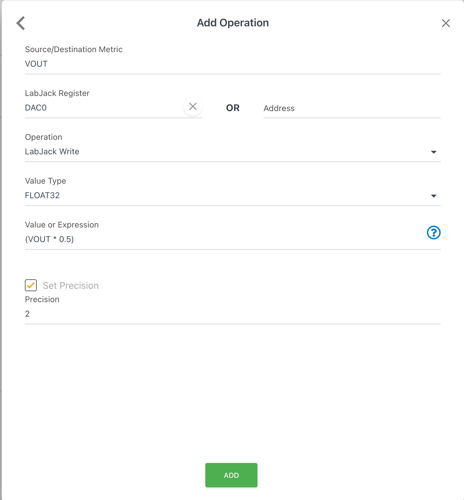Expand the Operation dropdown arrow
Viewport: 464px width, 500px height.
pos(433,152)
